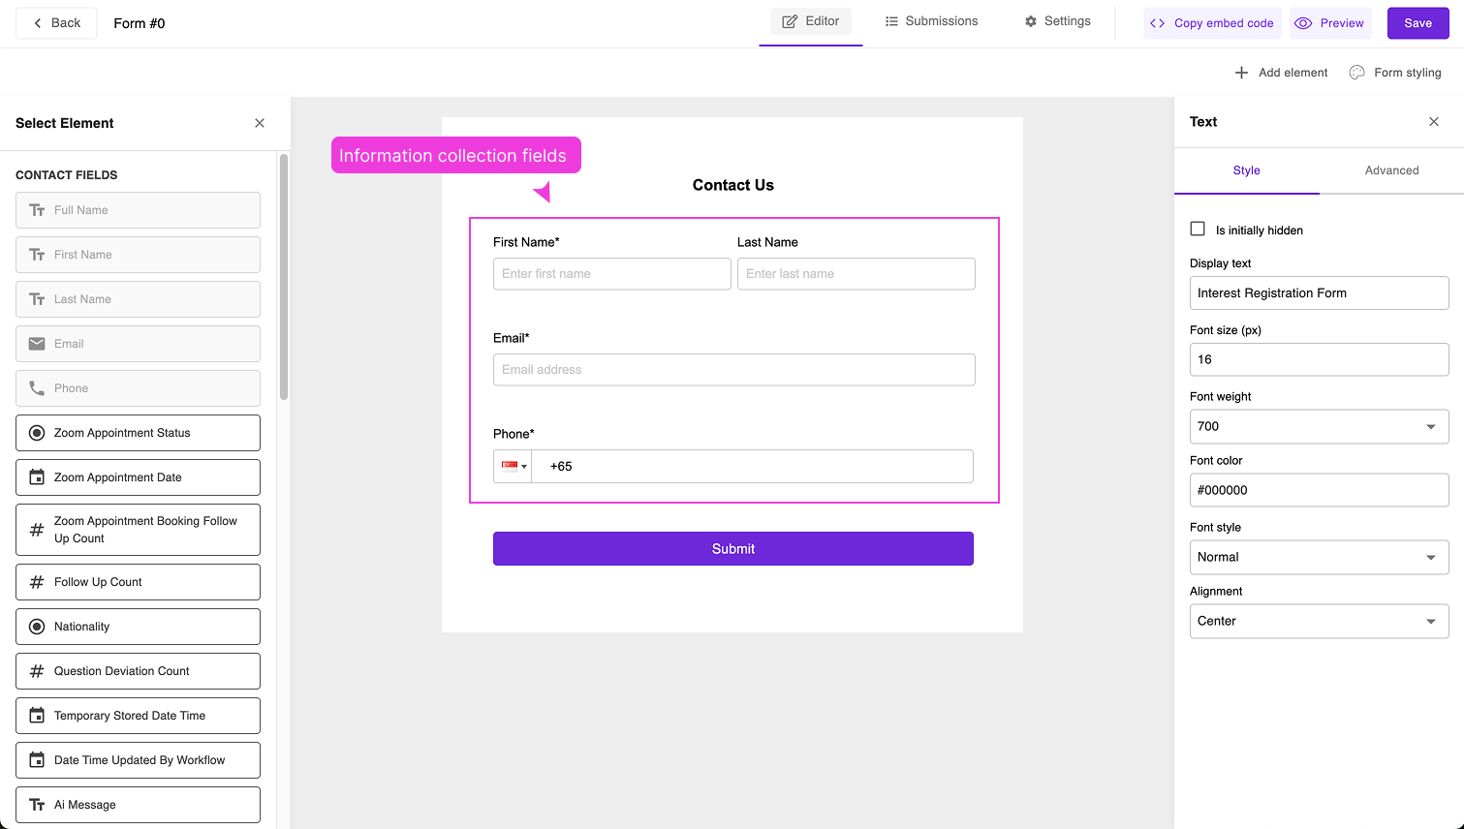Click the Back button
The height and width of the screenshot is (829, 1464).
[55, 22]
